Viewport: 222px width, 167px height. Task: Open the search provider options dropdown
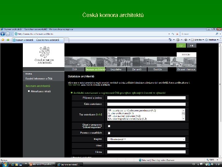coord(220,34)
